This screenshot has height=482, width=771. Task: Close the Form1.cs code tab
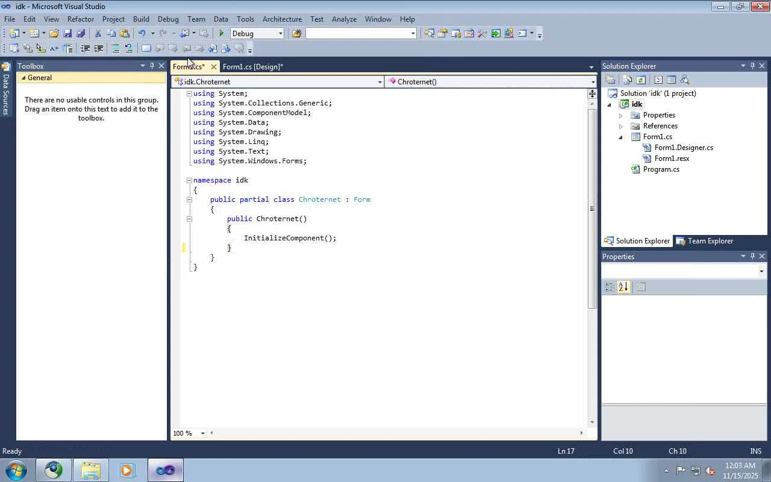click(x=213, y=67)
